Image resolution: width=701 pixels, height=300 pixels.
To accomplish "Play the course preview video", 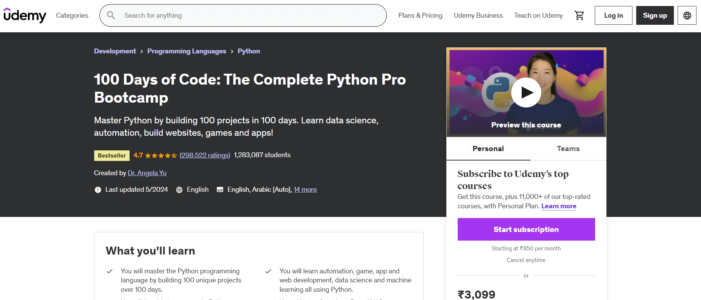I will tap(526, 92).
